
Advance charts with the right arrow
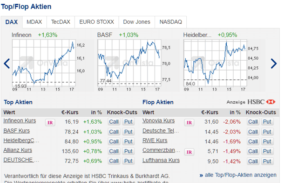(x=274, y=63)
